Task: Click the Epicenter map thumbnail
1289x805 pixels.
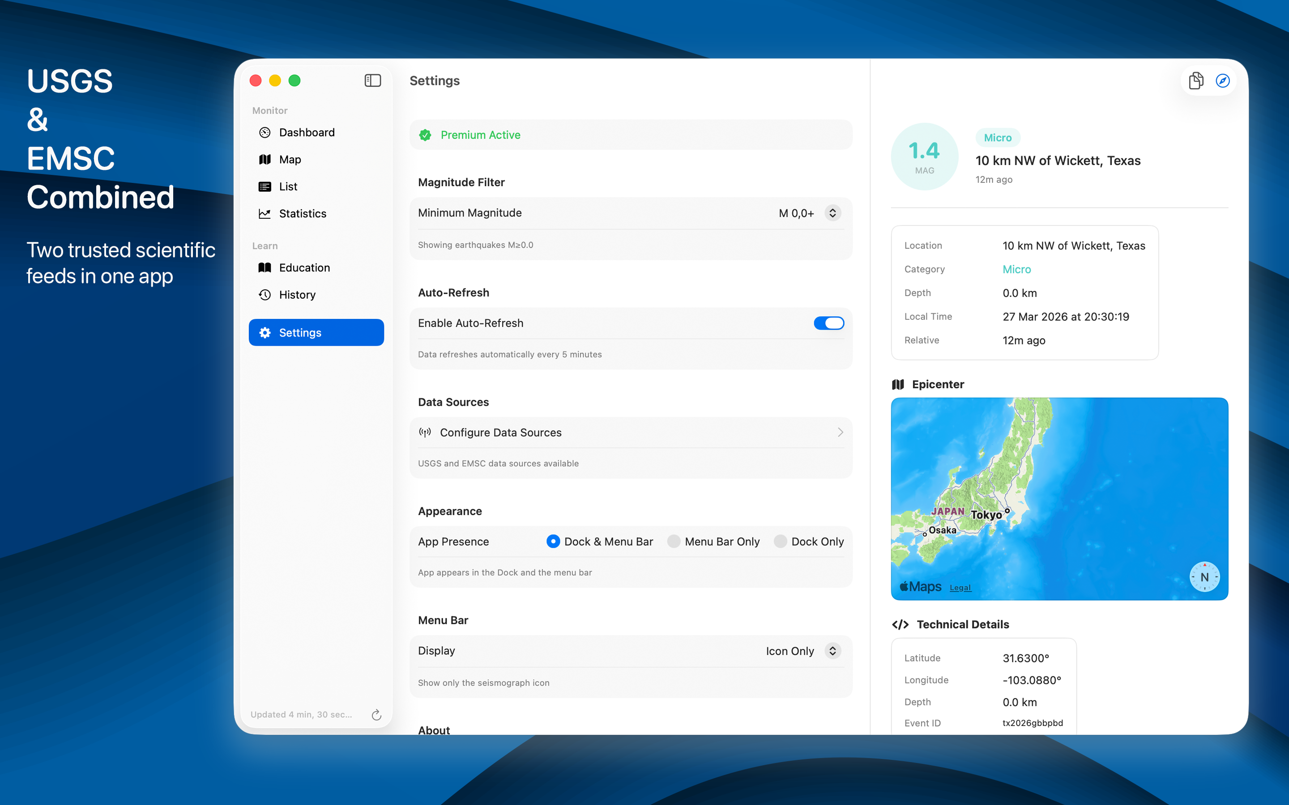Action: [x=1059, y=498]
